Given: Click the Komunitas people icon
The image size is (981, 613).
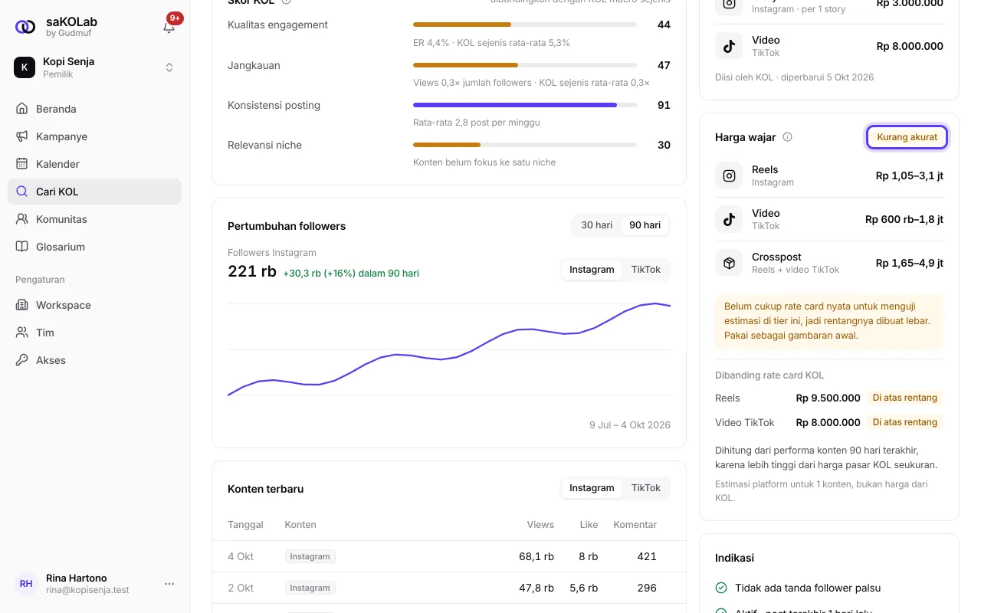Looking at the screenshot, I should [22, 219].
